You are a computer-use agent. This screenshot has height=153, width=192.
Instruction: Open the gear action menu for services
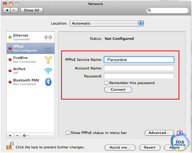[25, 135]
